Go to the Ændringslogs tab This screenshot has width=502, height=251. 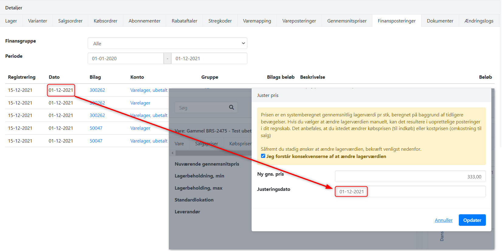point(479,21)
